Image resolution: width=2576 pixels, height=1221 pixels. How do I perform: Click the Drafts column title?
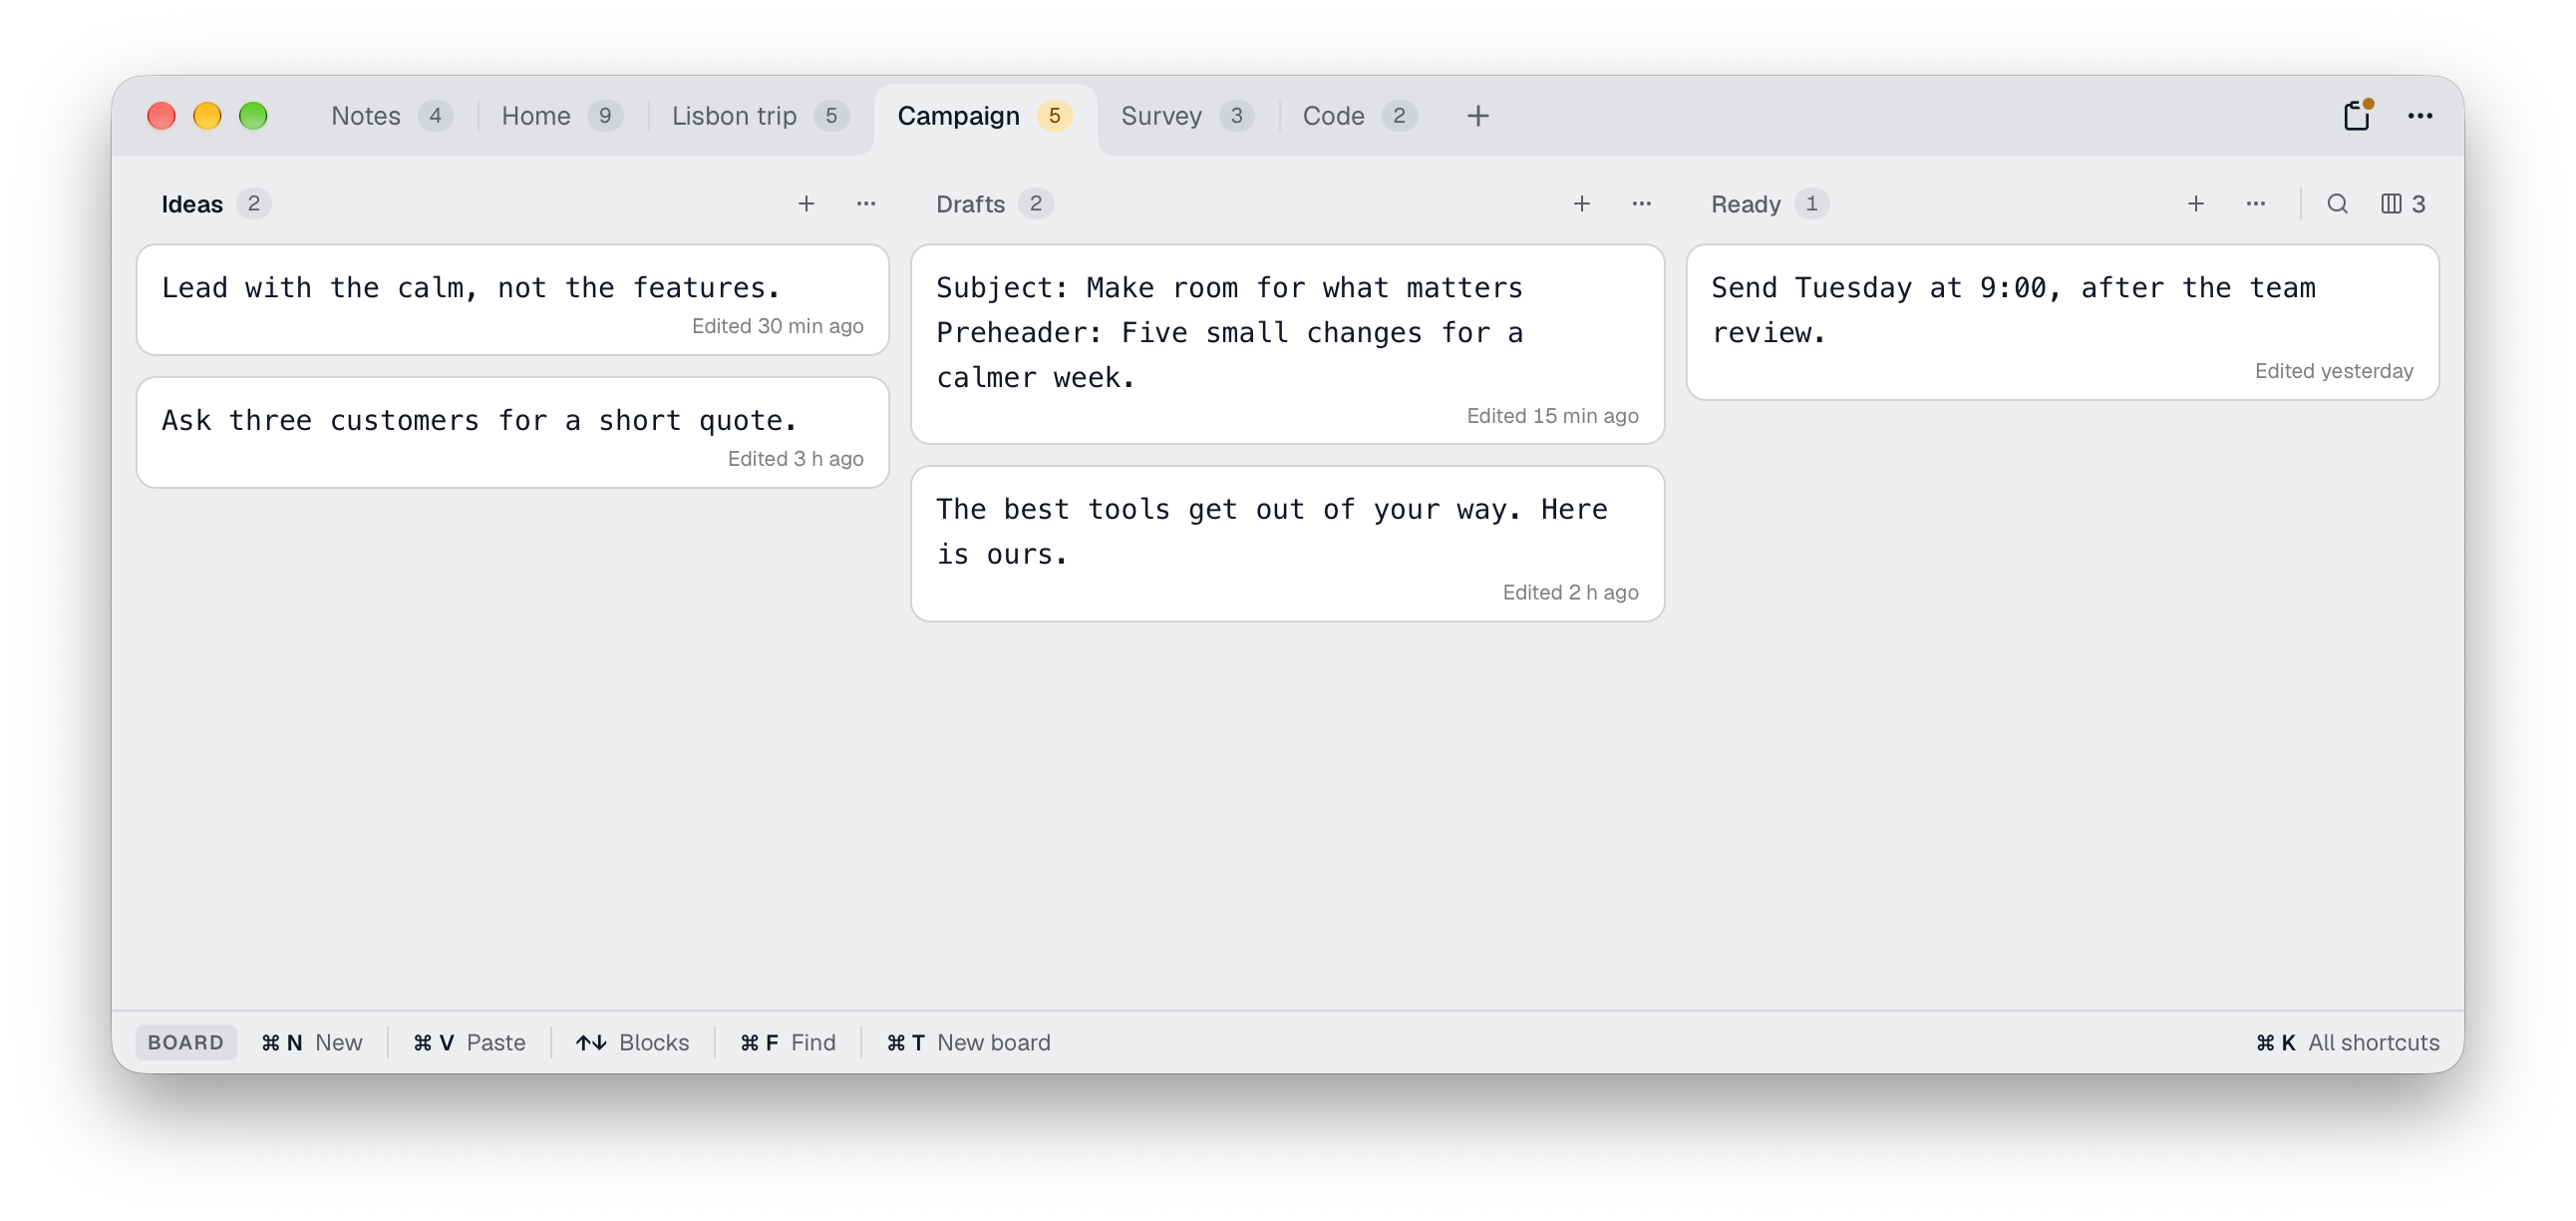pos(970,204)
